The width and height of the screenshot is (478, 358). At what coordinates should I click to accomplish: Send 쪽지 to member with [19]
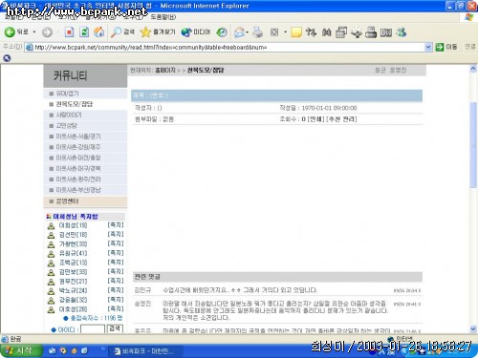116,225
